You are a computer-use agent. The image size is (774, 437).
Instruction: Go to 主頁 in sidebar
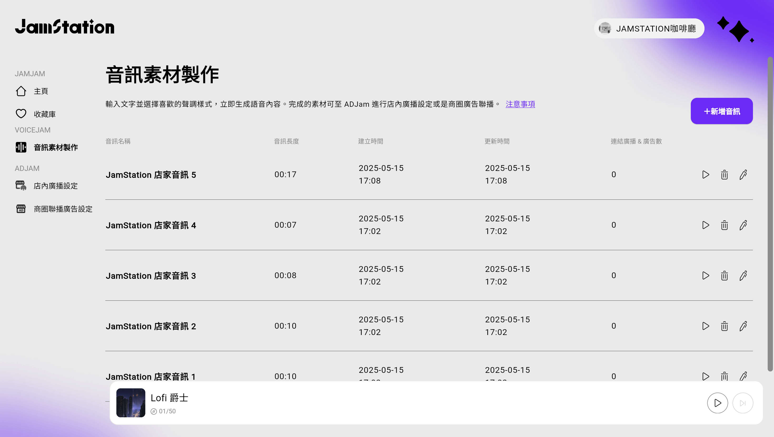pyautogui.click(x=41, y=91)
